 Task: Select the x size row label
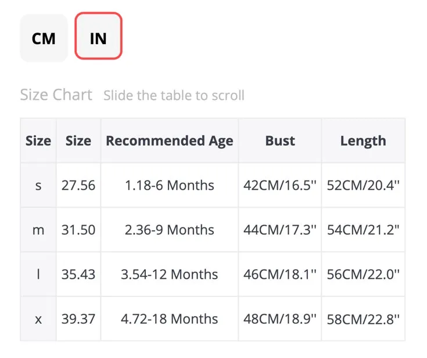point(38,319)
